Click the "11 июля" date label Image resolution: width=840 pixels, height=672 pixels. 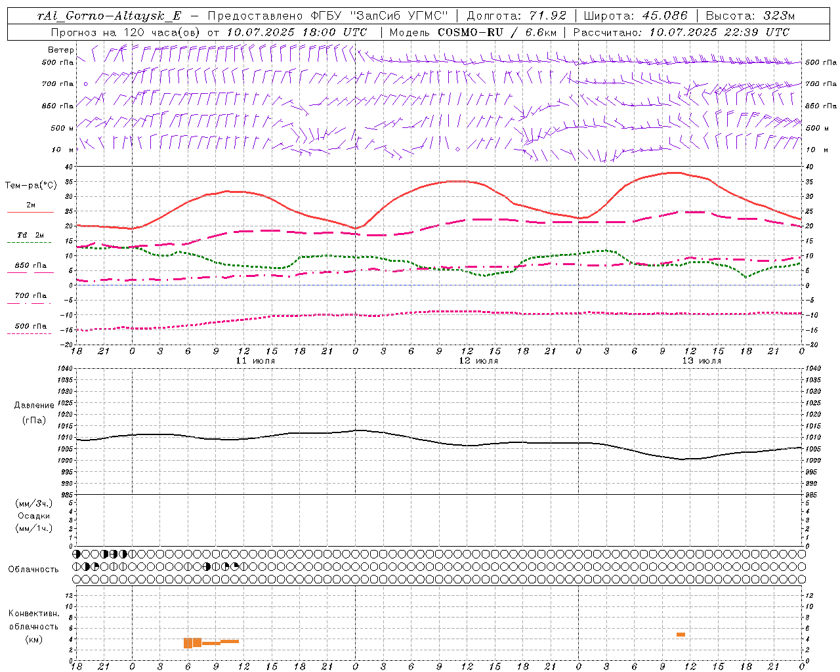click(x=255, y=361)
